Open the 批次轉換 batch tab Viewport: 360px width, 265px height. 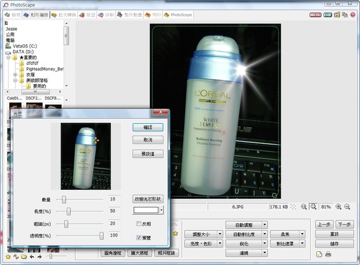point(64,15)
